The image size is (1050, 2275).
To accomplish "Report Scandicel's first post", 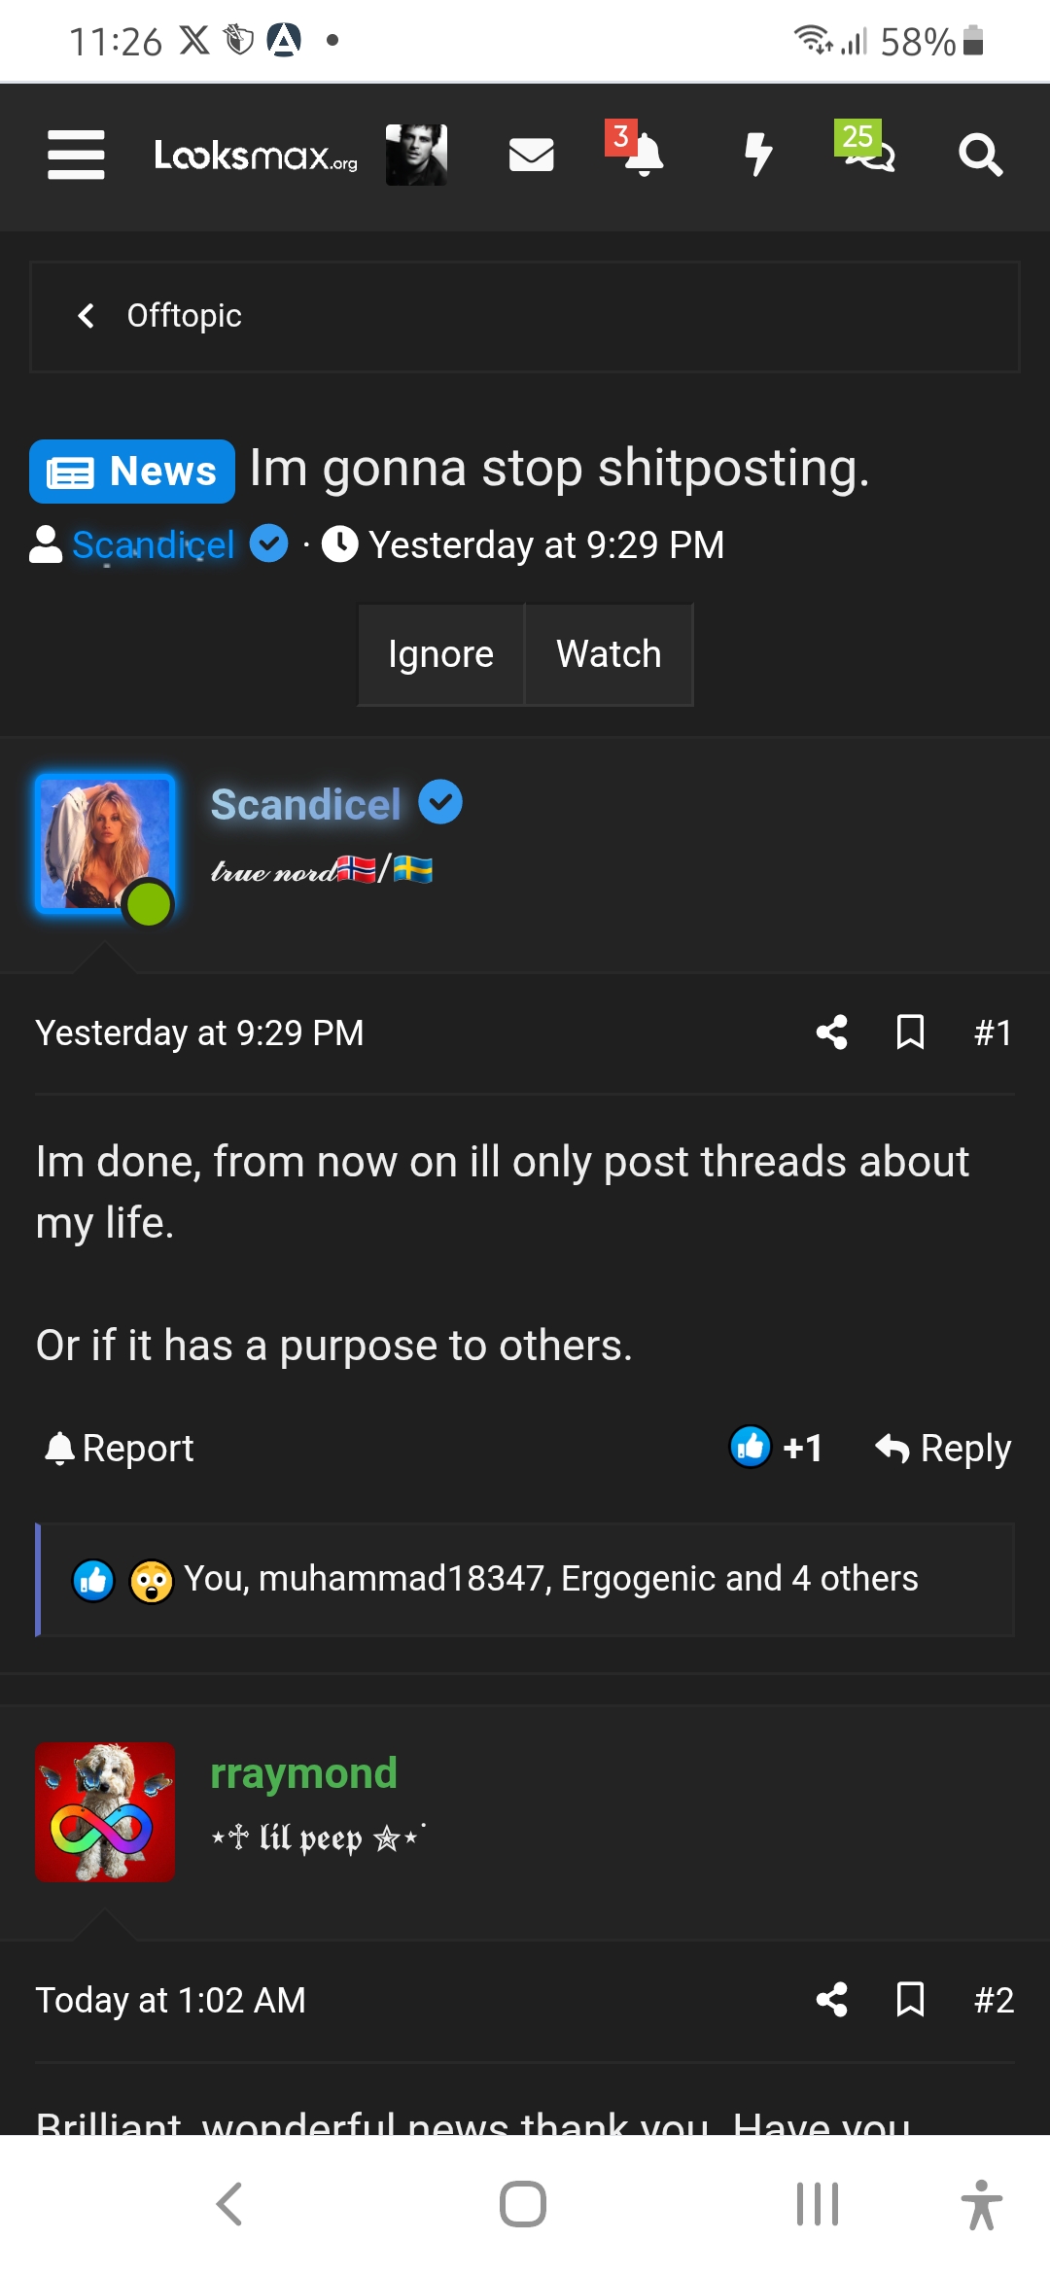I will (120, 1448).
